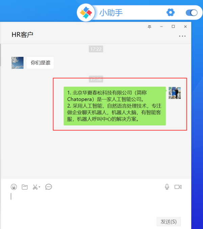Maximize the chat window
The width and height of the screenshot is (203, 229).
click(x=173, y=26)
